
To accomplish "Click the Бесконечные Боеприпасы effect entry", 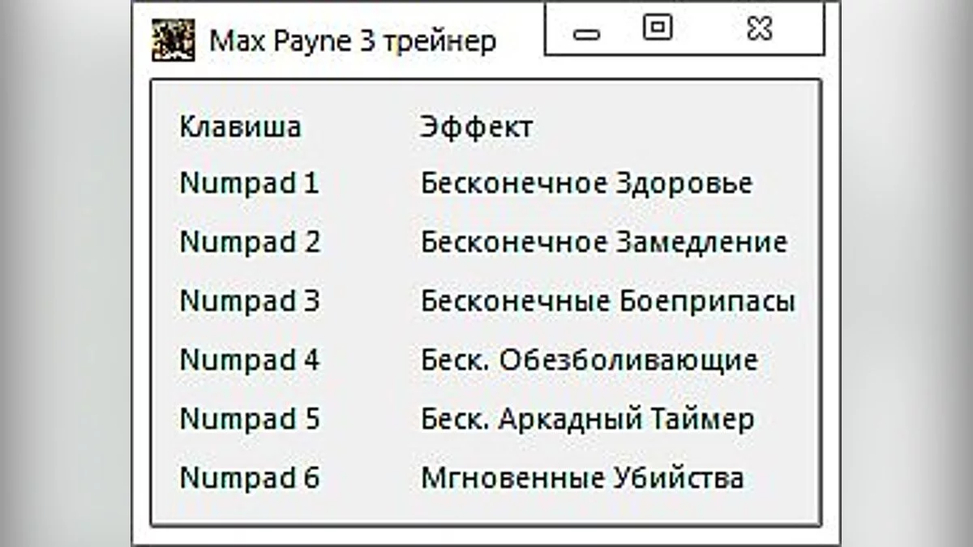I will 607,301.
